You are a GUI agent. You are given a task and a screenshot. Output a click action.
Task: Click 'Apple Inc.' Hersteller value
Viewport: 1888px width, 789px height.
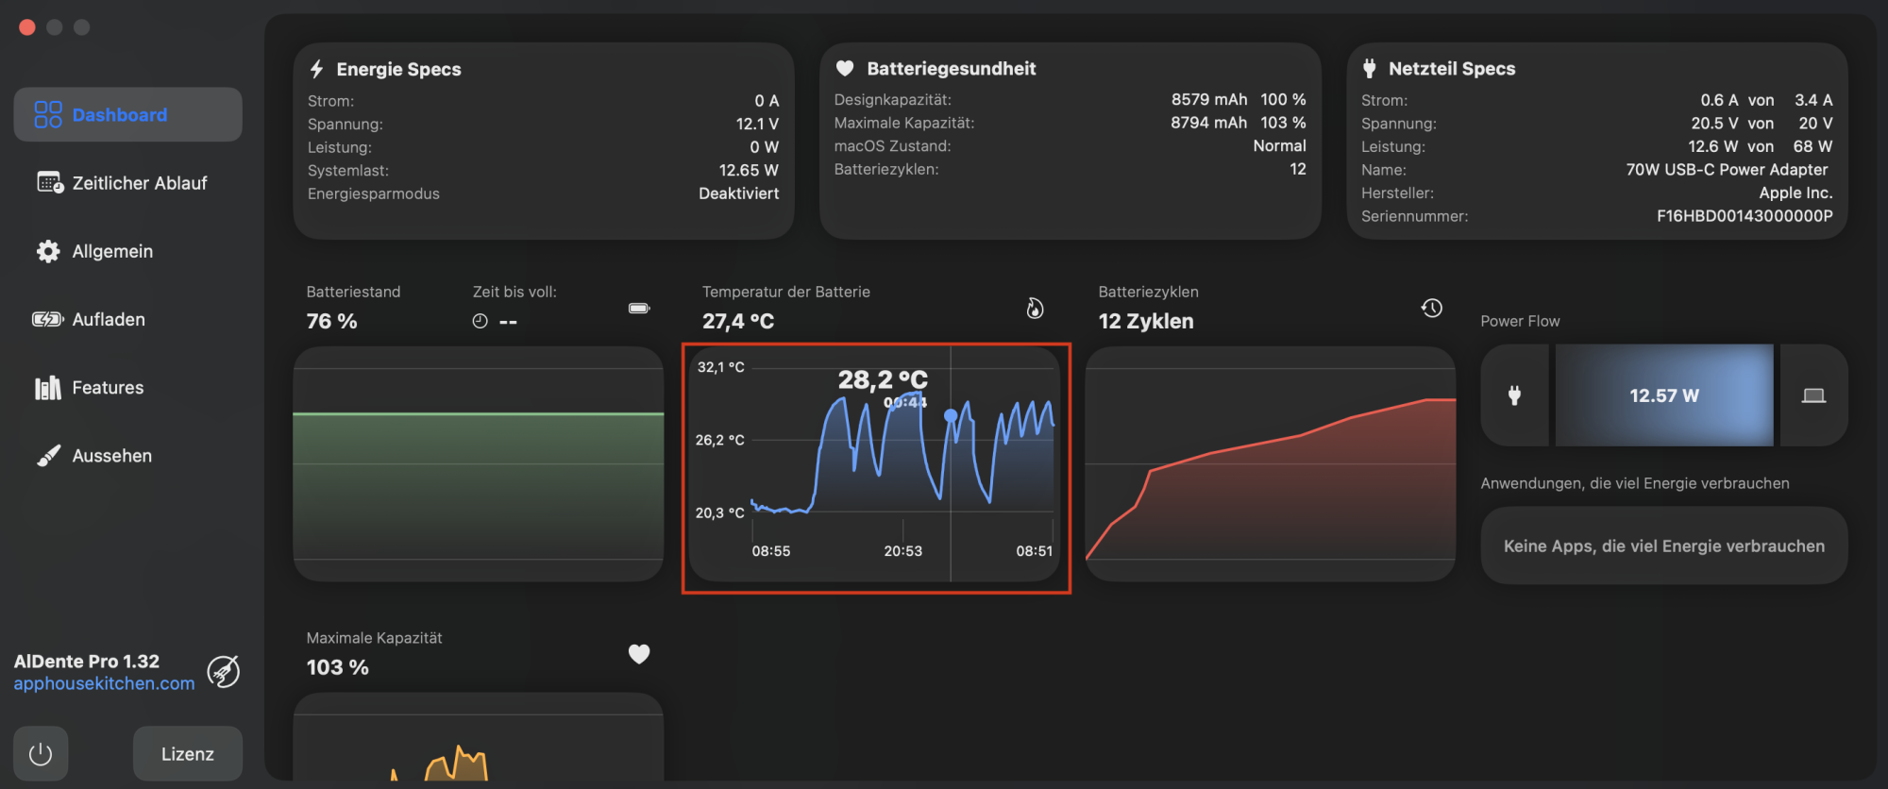coord(1795,193)
